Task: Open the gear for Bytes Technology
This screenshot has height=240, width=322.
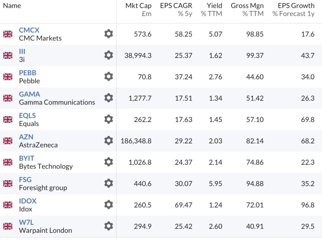Action: pos(108,162)
